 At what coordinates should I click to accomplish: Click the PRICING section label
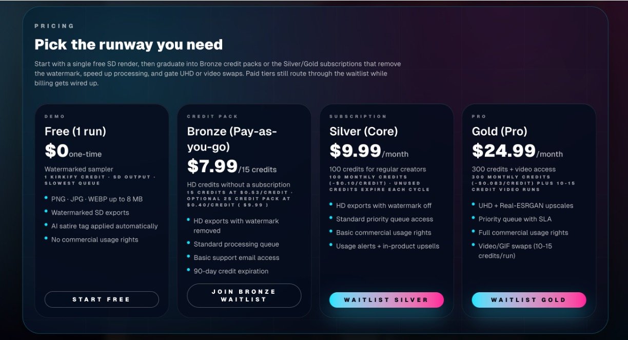coord(54,26)
